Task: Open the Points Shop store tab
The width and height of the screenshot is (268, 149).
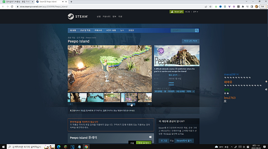Action: pyautogui.click(x=111, y=30)
